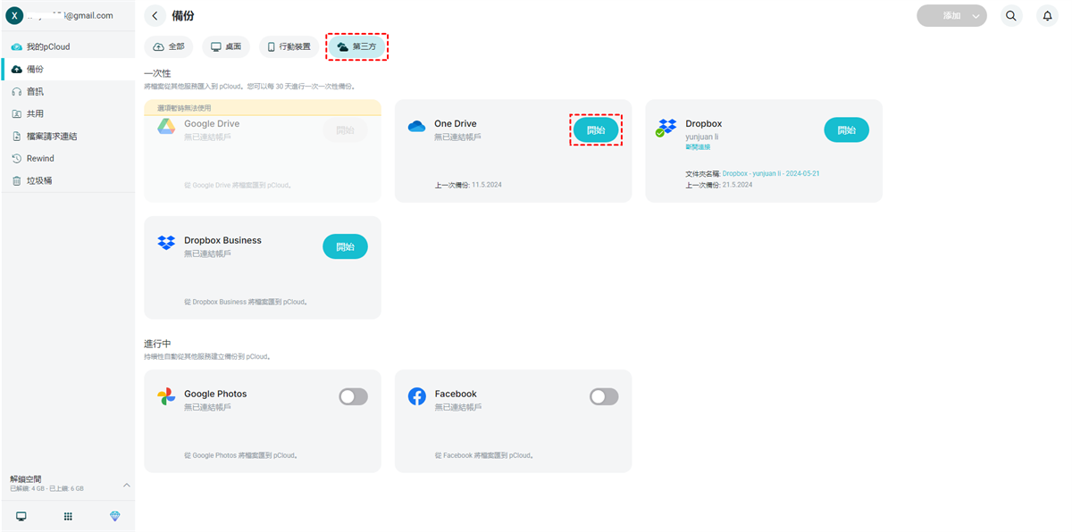Toggle the Facebook backup switch

pyautogui.click(x=604, y=396)
